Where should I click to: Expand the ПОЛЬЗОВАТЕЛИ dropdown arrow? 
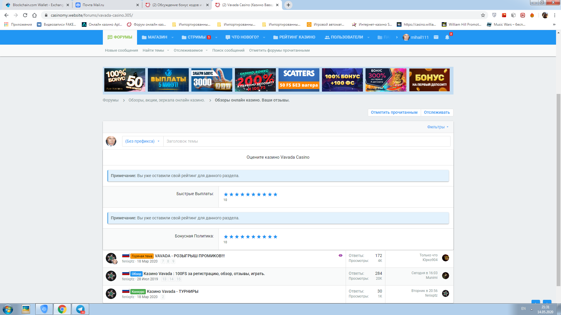tap(368, 37)
